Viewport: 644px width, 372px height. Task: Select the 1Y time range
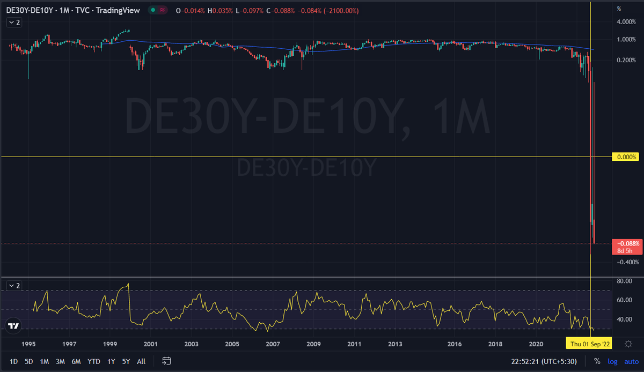(x=111, y=361)
